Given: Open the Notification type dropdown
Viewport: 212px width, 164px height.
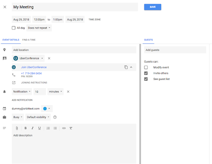Looking at the screenshot, I should point(22,92).
